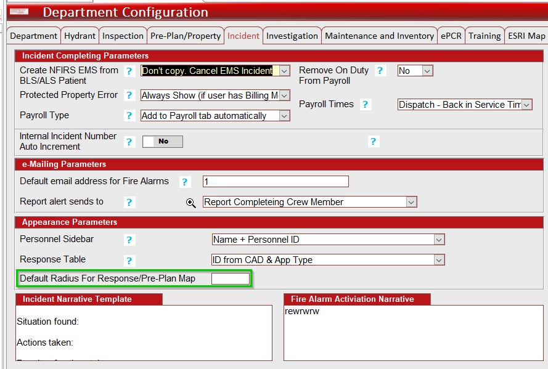Click help icon for Create NFIRS EMS
The width and height of the screenshot is (548, 369).
pos(129,71)
